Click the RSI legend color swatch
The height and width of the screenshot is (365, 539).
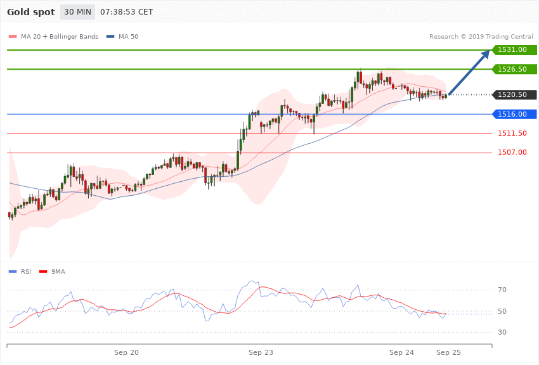[x=13, y=272]
